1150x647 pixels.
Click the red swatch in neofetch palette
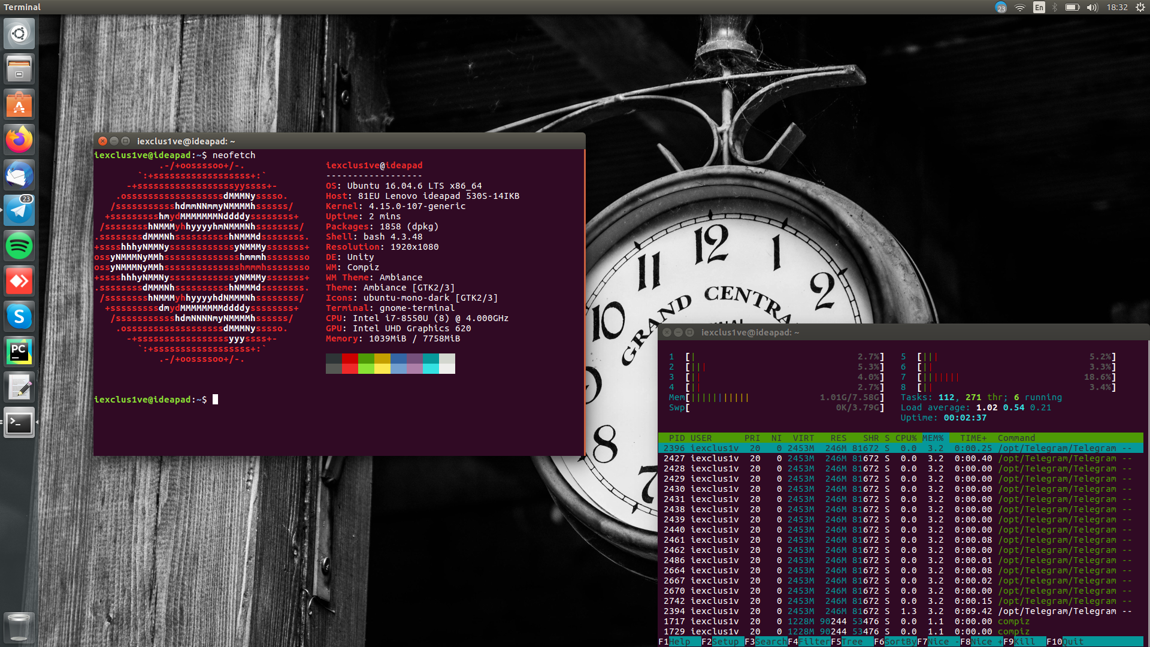[350, 364]
